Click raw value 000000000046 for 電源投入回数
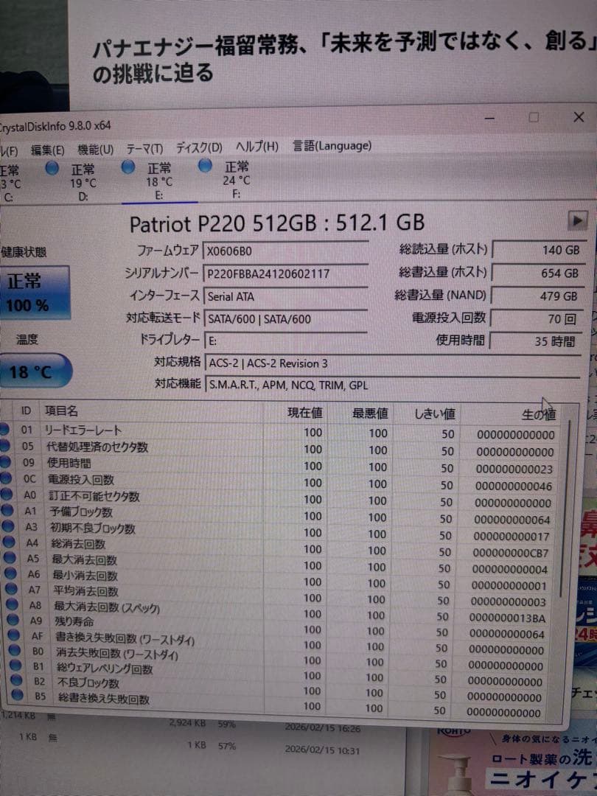This screenshot has width=597, height=796. [514, 486]
